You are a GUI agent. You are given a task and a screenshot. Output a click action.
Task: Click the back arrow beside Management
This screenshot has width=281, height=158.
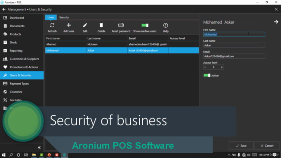4,9
